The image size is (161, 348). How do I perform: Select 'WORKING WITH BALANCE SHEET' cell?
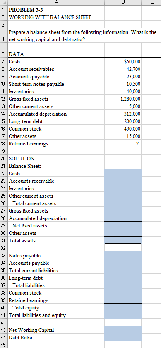pos(56,17)
